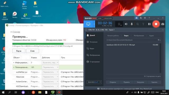
Task: Switch to Изображения tab in Bandicam home
Action: point(139,36)
